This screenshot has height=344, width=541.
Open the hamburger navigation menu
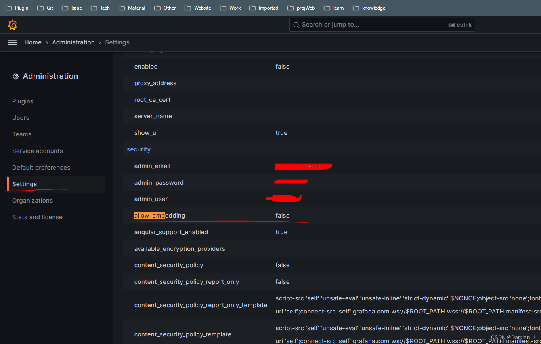point(12,42)
